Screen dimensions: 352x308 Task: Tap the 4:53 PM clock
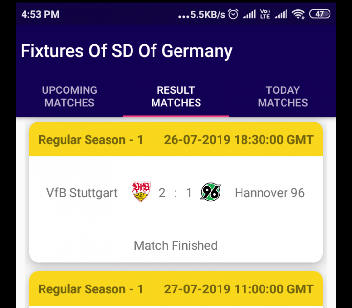coord(41,14)
